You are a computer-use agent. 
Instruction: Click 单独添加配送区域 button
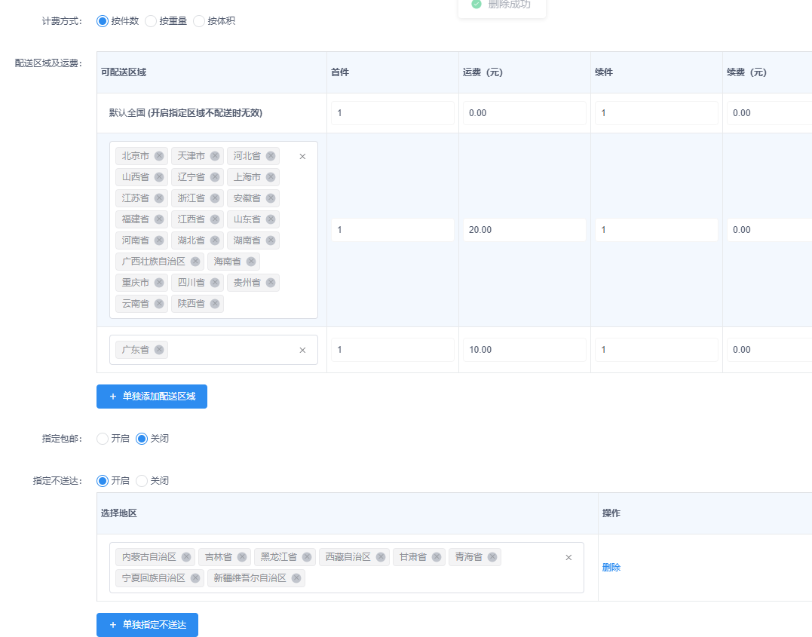(152, 397)
